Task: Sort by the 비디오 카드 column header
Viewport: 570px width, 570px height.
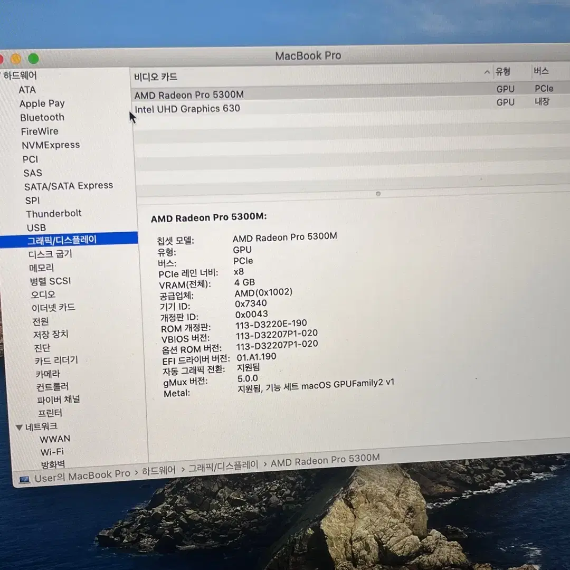Action: click(x=156, y=77)
